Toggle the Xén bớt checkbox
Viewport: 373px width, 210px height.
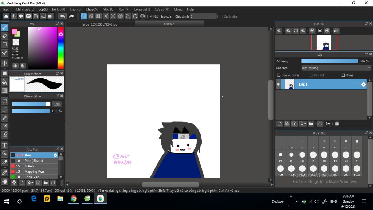(x=311, y=75)
